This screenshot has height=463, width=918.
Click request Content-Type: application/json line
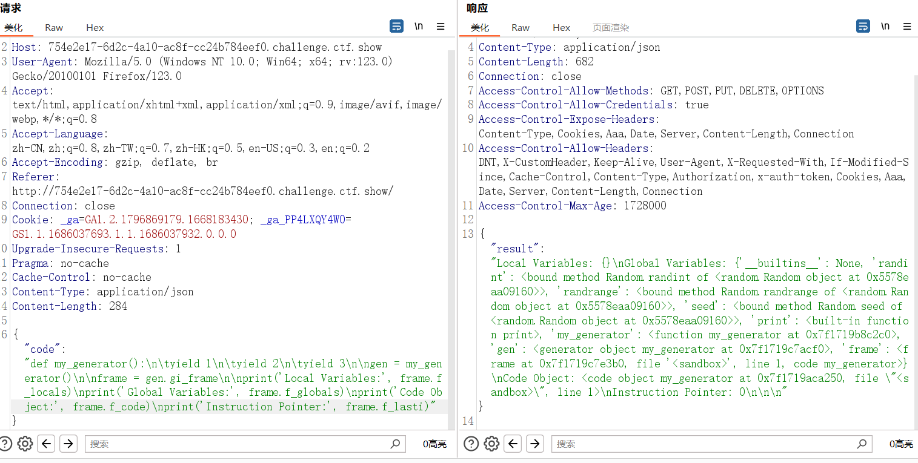tap(103, 292)
